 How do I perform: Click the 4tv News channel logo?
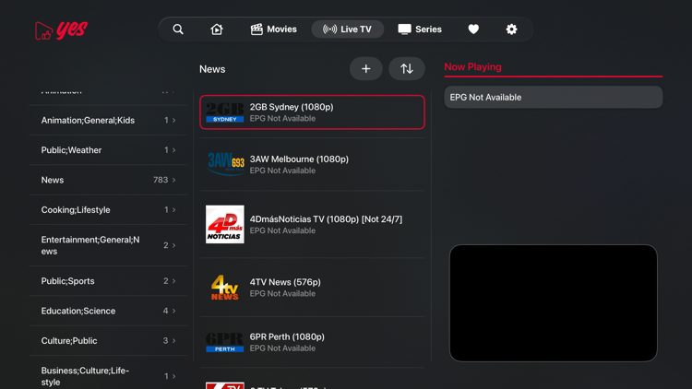tap(224, 287)
